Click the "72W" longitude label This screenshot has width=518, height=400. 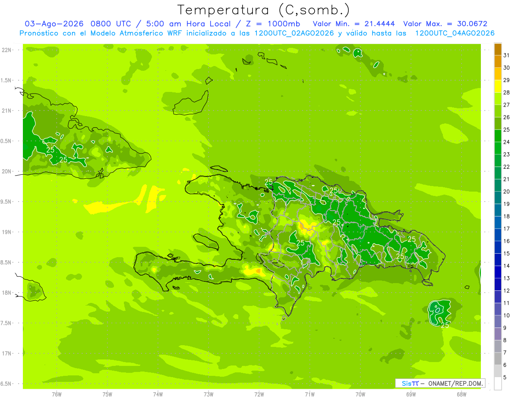tap(259, 394)
